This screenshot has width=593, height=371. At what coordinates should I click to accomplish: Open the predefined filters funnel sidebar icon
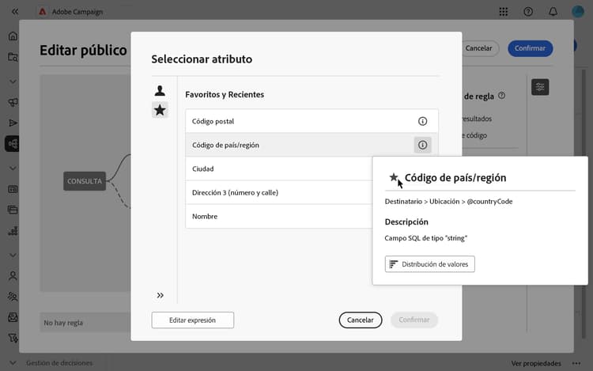13,338
